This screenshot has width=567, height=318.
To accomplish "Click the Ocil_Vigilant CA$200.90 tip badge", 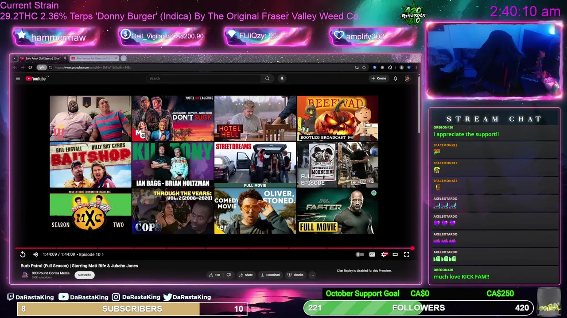I will (162, 36).
